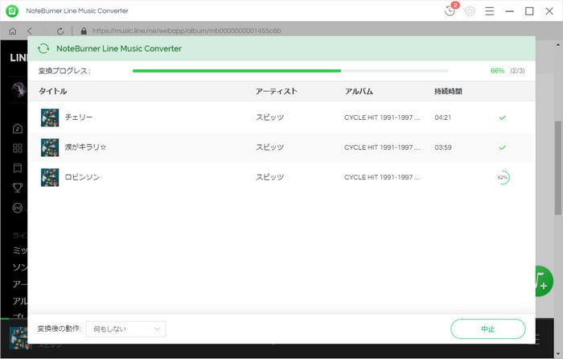Click the 中止 abort button

pos(488,328)
